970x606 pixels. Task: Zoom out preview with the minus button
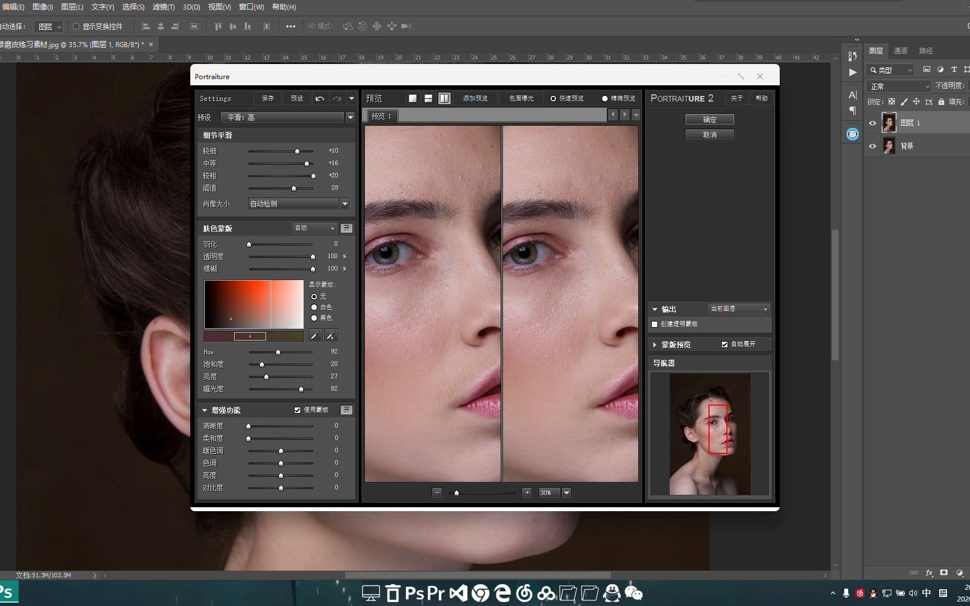[x=437, y=493]
